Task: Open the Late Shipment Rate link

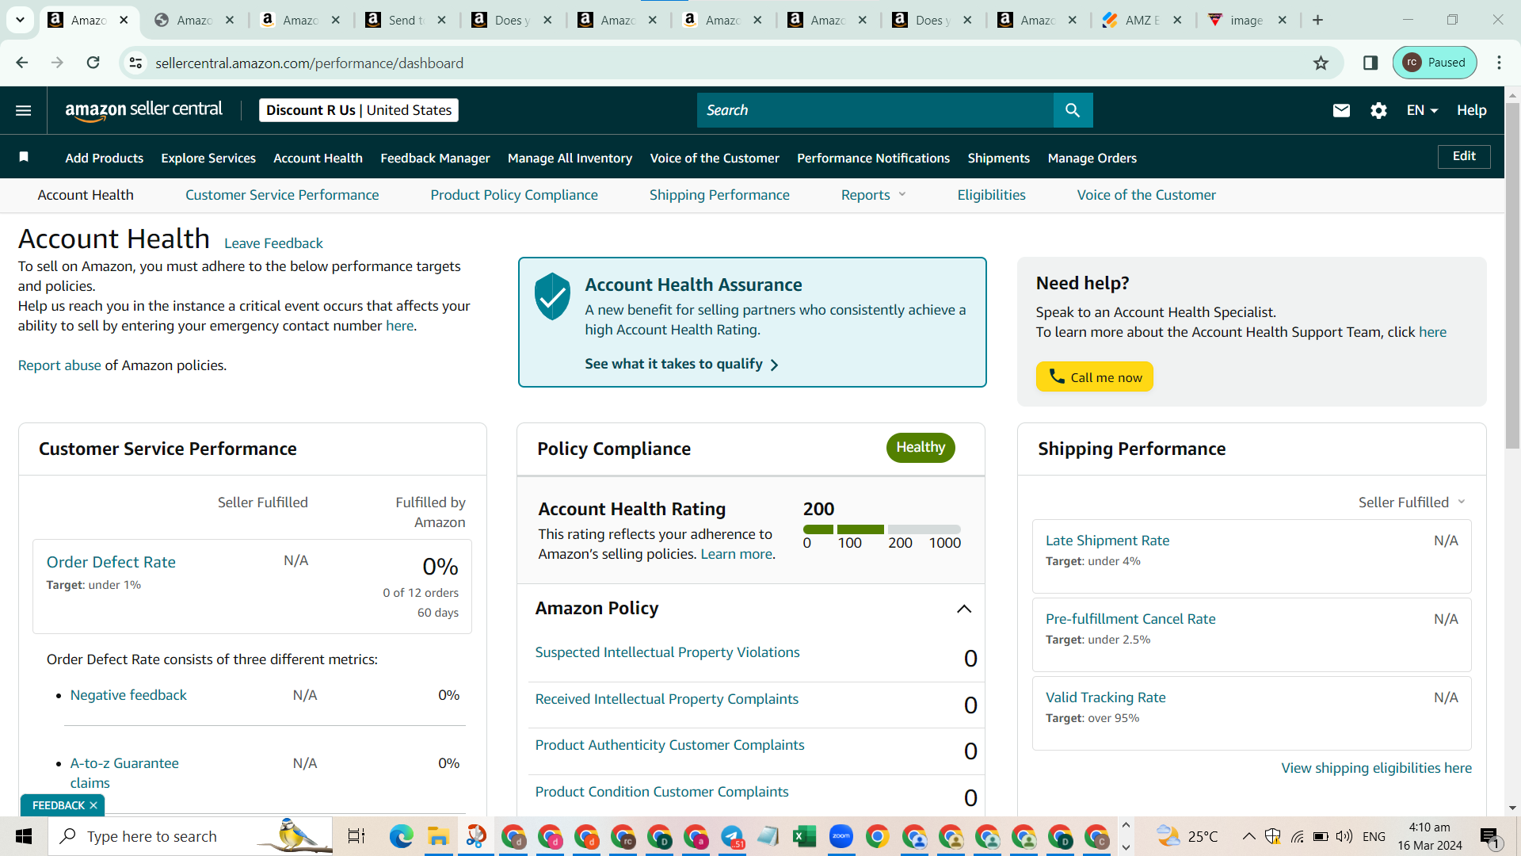Action: click(1107, 541)
